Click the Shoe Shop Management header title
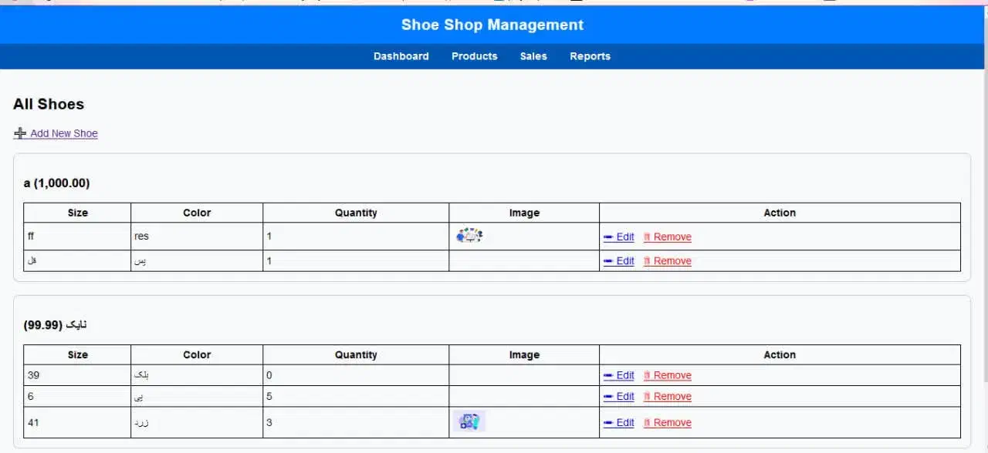 pyautogui.click(x=492, y=25)
